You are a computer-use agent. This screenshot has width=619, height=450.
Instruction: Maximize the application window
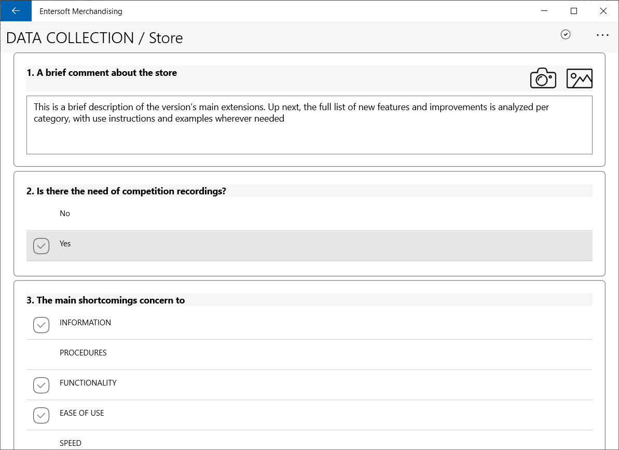pos(574,11)
